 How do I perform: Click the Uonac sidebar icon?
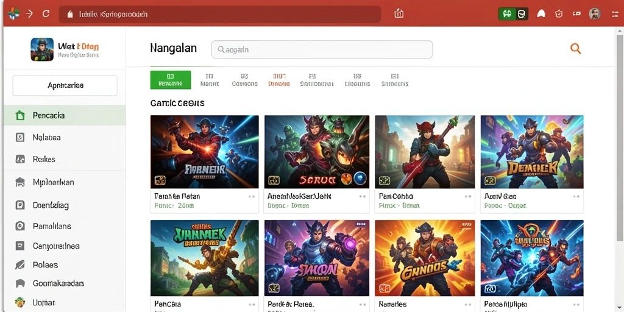pyautogui.click(x=20, y=302)
